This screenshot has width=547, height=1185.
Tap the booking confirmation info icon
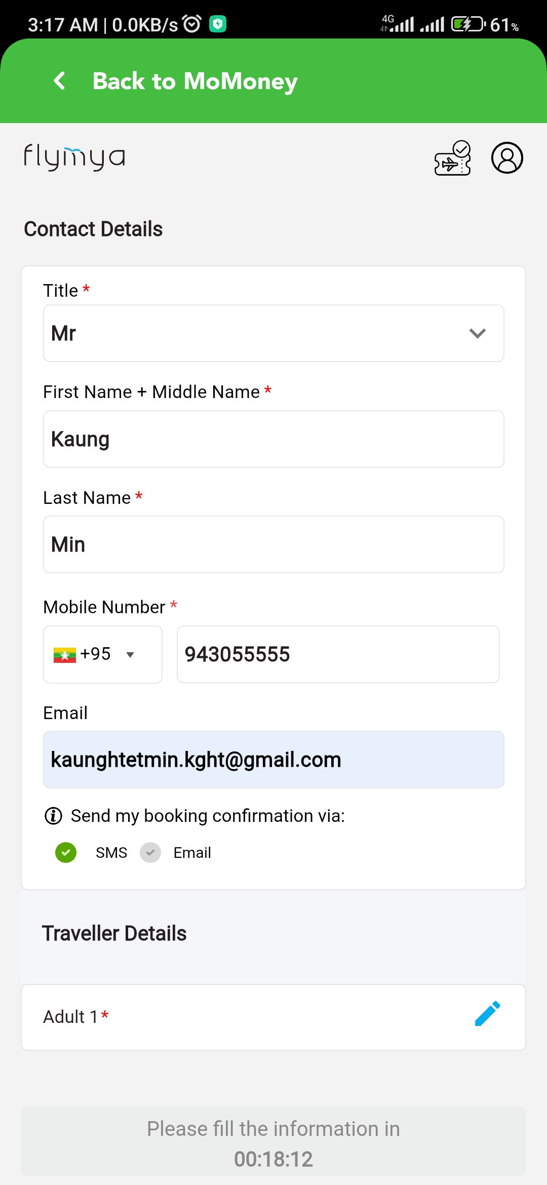click(53, 816)
